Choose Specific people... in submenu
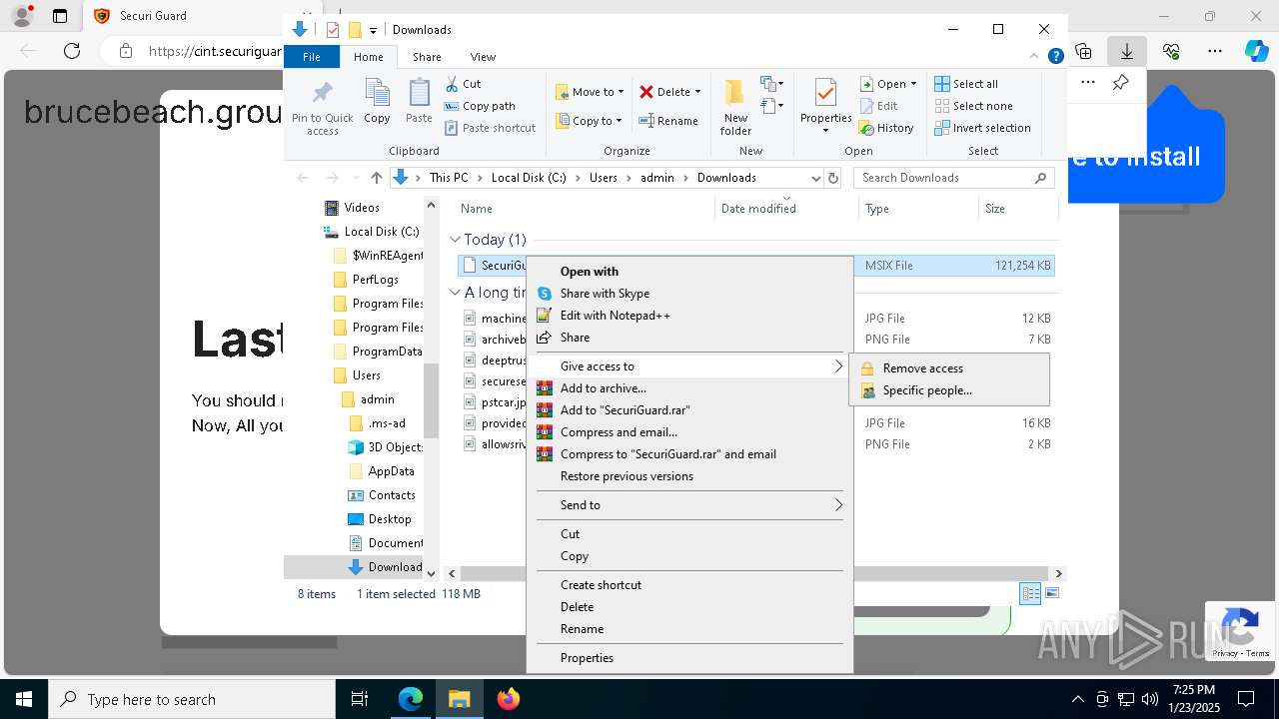The height and width of the screenshot is (719, 1279). coord(949,390)
